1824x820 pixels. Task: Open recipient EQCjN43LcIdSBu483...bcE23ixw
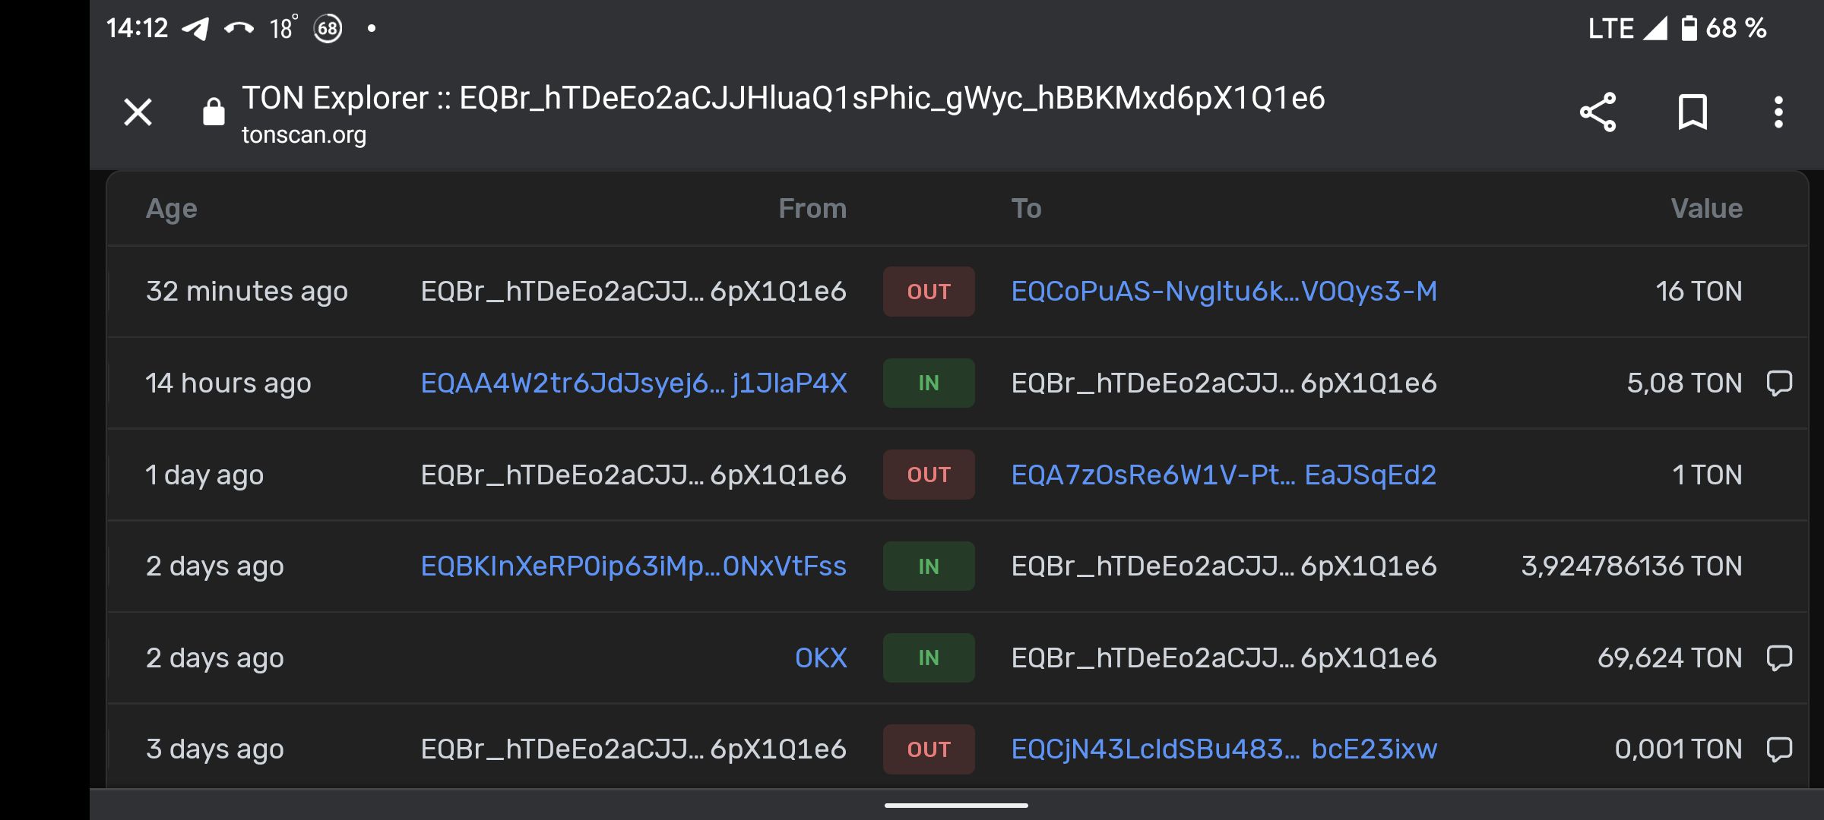(x=1224, y=749)
